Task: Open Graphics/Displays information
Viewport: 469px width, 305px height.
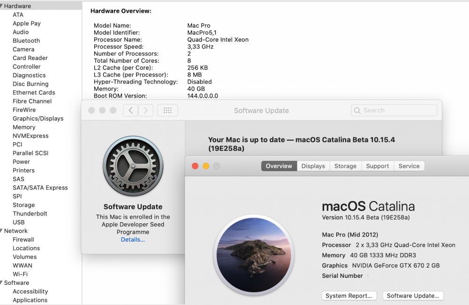Action: [x=38, y=119]
